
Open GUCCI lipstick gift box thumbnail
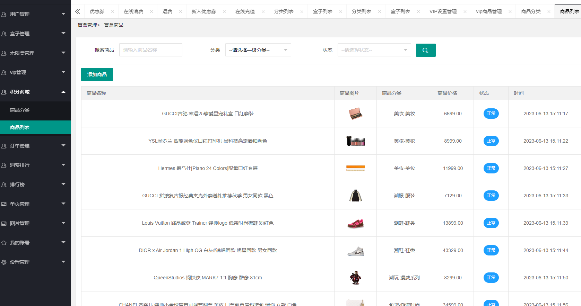pyautogui.click(x=355, y=114)
